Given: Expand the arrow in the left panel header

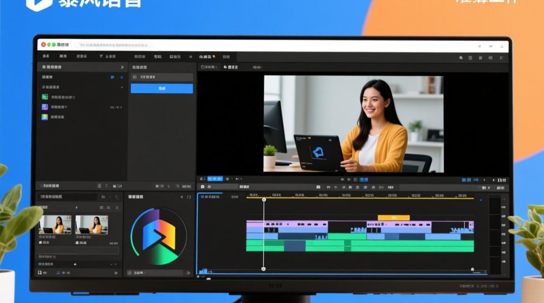Looking at the screenshot, I should coord(122,67).
